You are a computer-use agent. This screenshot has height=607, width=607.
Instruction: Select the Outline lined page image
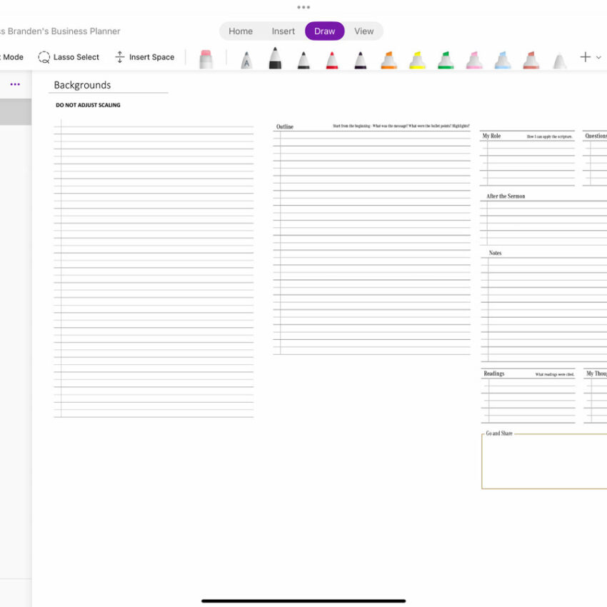coord(371,239)
